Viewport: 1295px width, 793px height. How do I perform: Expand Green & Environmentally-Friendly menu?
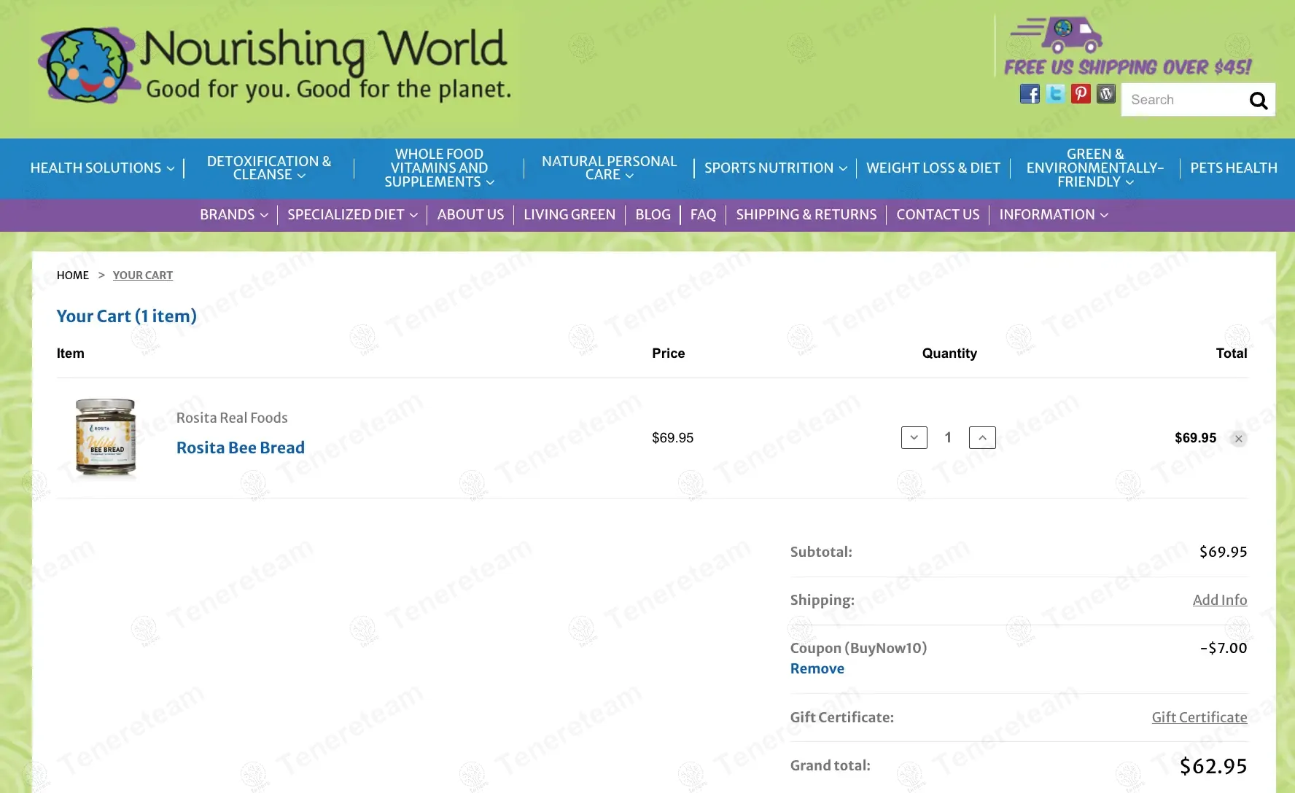click(1094, 168)
